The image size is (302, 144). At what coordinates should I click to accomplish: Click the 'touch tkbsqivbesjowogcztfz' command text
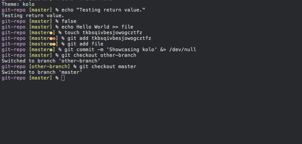[x=103, y=33]
